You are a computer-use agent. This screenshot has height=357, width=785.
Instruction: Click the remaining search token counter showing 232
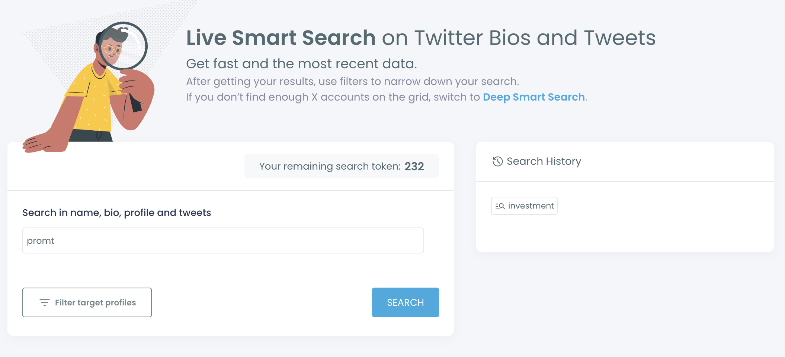[x=341, y=166]
